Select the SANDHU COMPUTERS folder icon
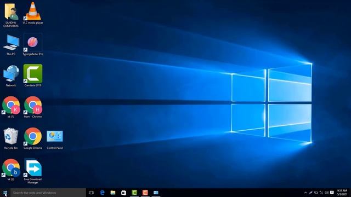The width and height of the screenshot is (351, 197). point(11,15)
